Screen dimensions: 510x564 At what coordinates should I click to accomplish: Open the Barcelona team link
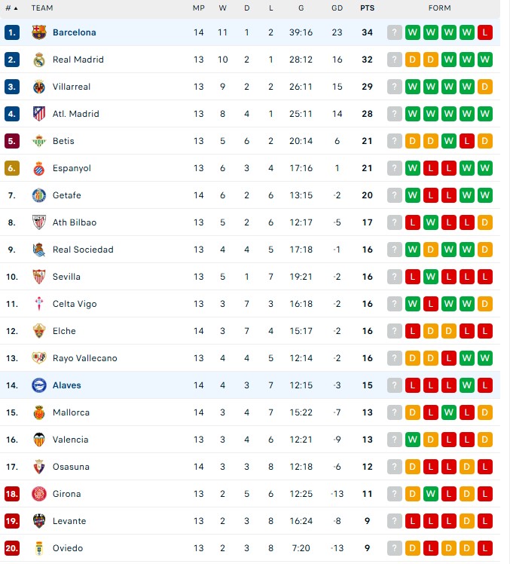[74, 32]
